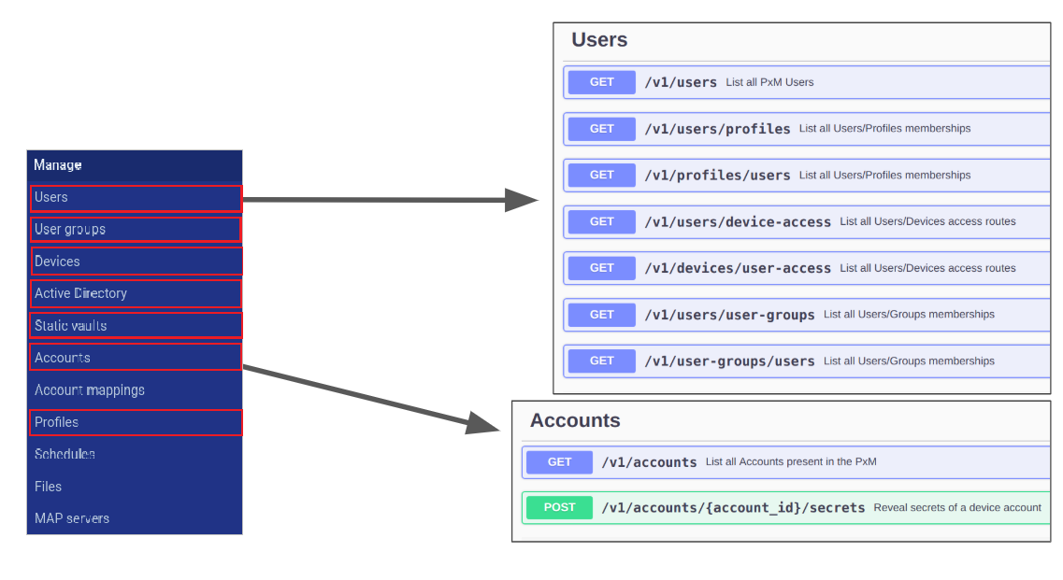Expand the /v1/users/user-groups endpoint
1063x580 pixels.
tap(729, 315)
